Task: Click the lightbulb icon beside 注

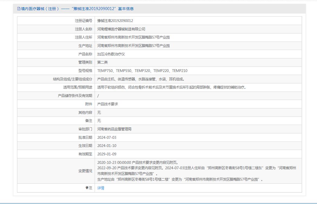Action: click(x=87, y=188)
